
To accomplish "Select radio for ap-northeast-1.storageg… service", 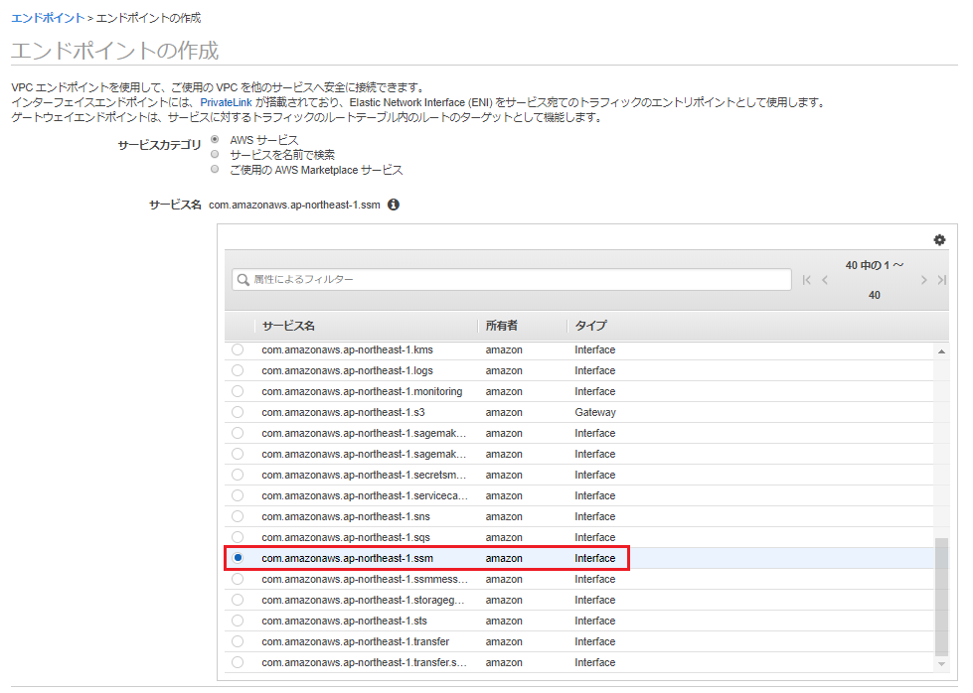I will pyautogui.click(x=238, y=600).
